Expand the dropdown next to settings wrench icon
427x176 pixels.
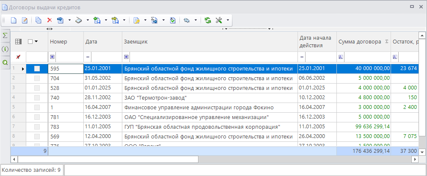(228, 20)
